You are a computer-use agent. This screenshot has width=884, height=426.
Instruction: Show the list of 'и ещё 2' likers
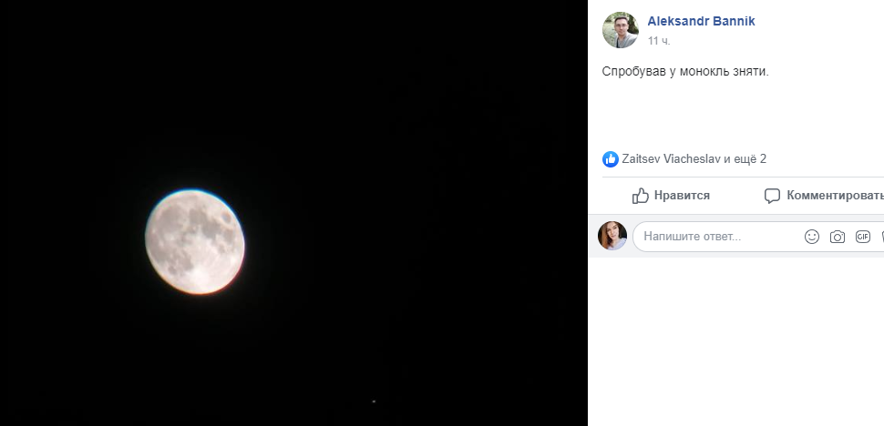745,159
